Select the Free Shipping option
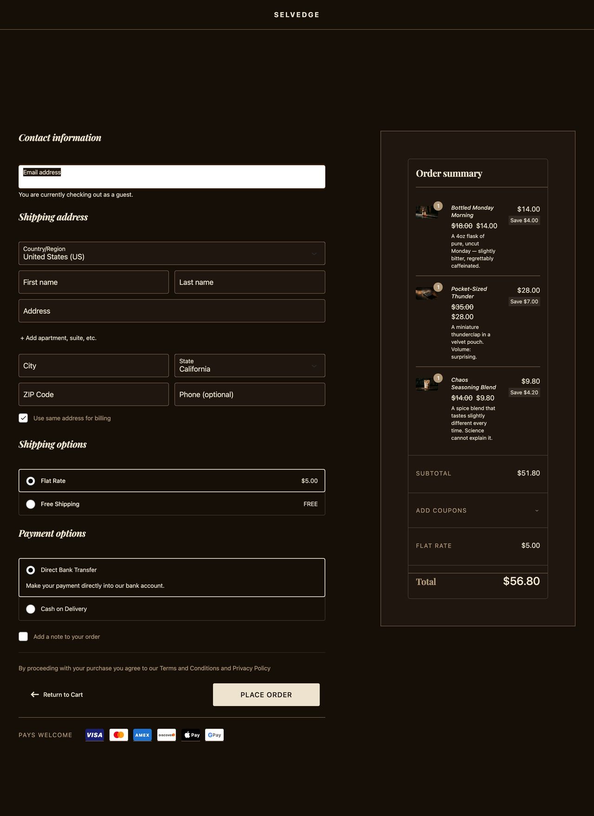 31,504
